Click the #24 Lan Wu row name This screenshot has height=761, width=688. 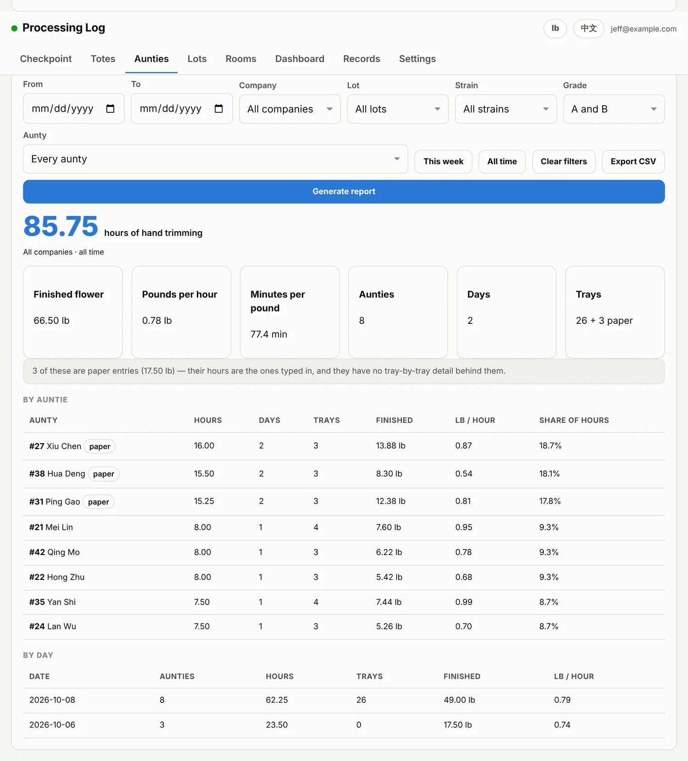(53, 627)
